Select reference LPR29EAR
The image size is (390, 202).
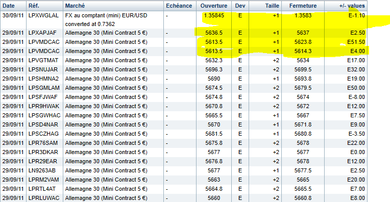[x=43, y=162]
